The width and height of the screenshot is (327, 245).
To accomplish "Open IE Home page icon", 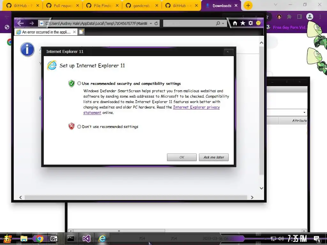I will tap(235, 23).
